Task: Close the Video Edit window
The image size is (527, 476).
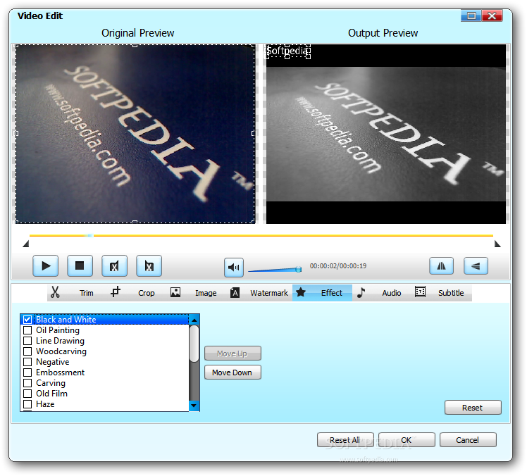Action: 492,15
